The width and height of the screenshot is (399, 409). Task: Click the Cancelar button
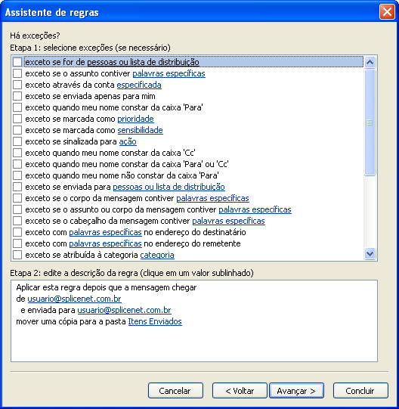point(175,391)
